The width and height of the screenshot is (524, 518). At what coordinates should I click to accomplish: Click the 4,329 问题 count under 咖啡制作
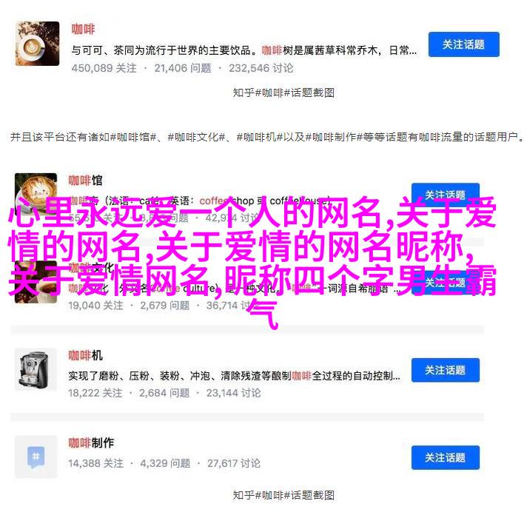pyautogui.click(x=165, y=463)
